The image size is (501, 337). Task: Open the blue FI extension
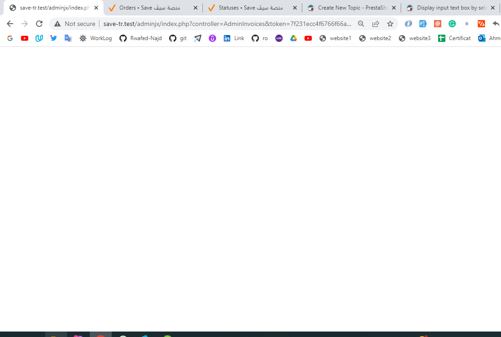click(x=423, y=24)
